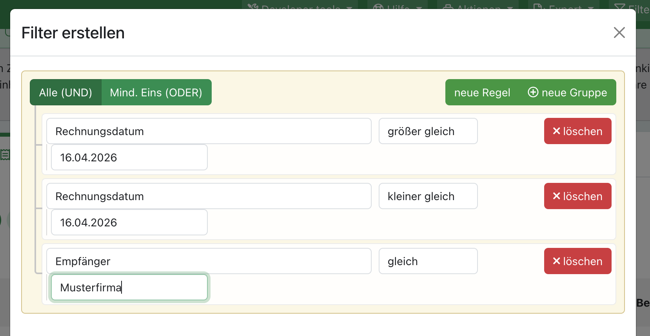Add a rule with neue Regel

(482, 92)
